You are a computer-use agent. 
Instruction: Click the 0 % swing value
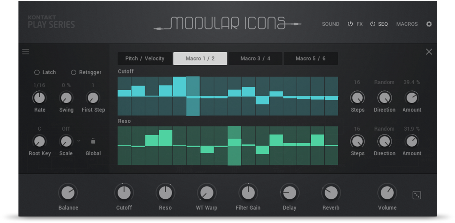(66, 85)
